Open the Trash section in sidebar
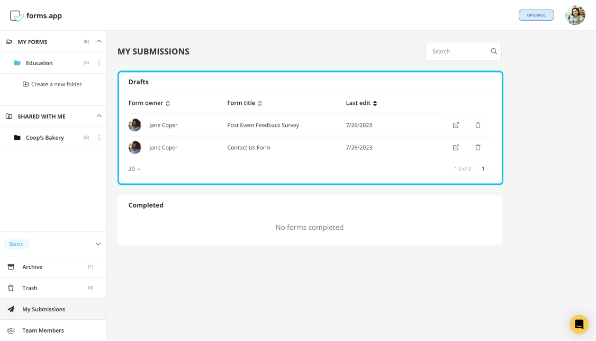The height and width of the screenshot is (341, 596). point(30,288)
